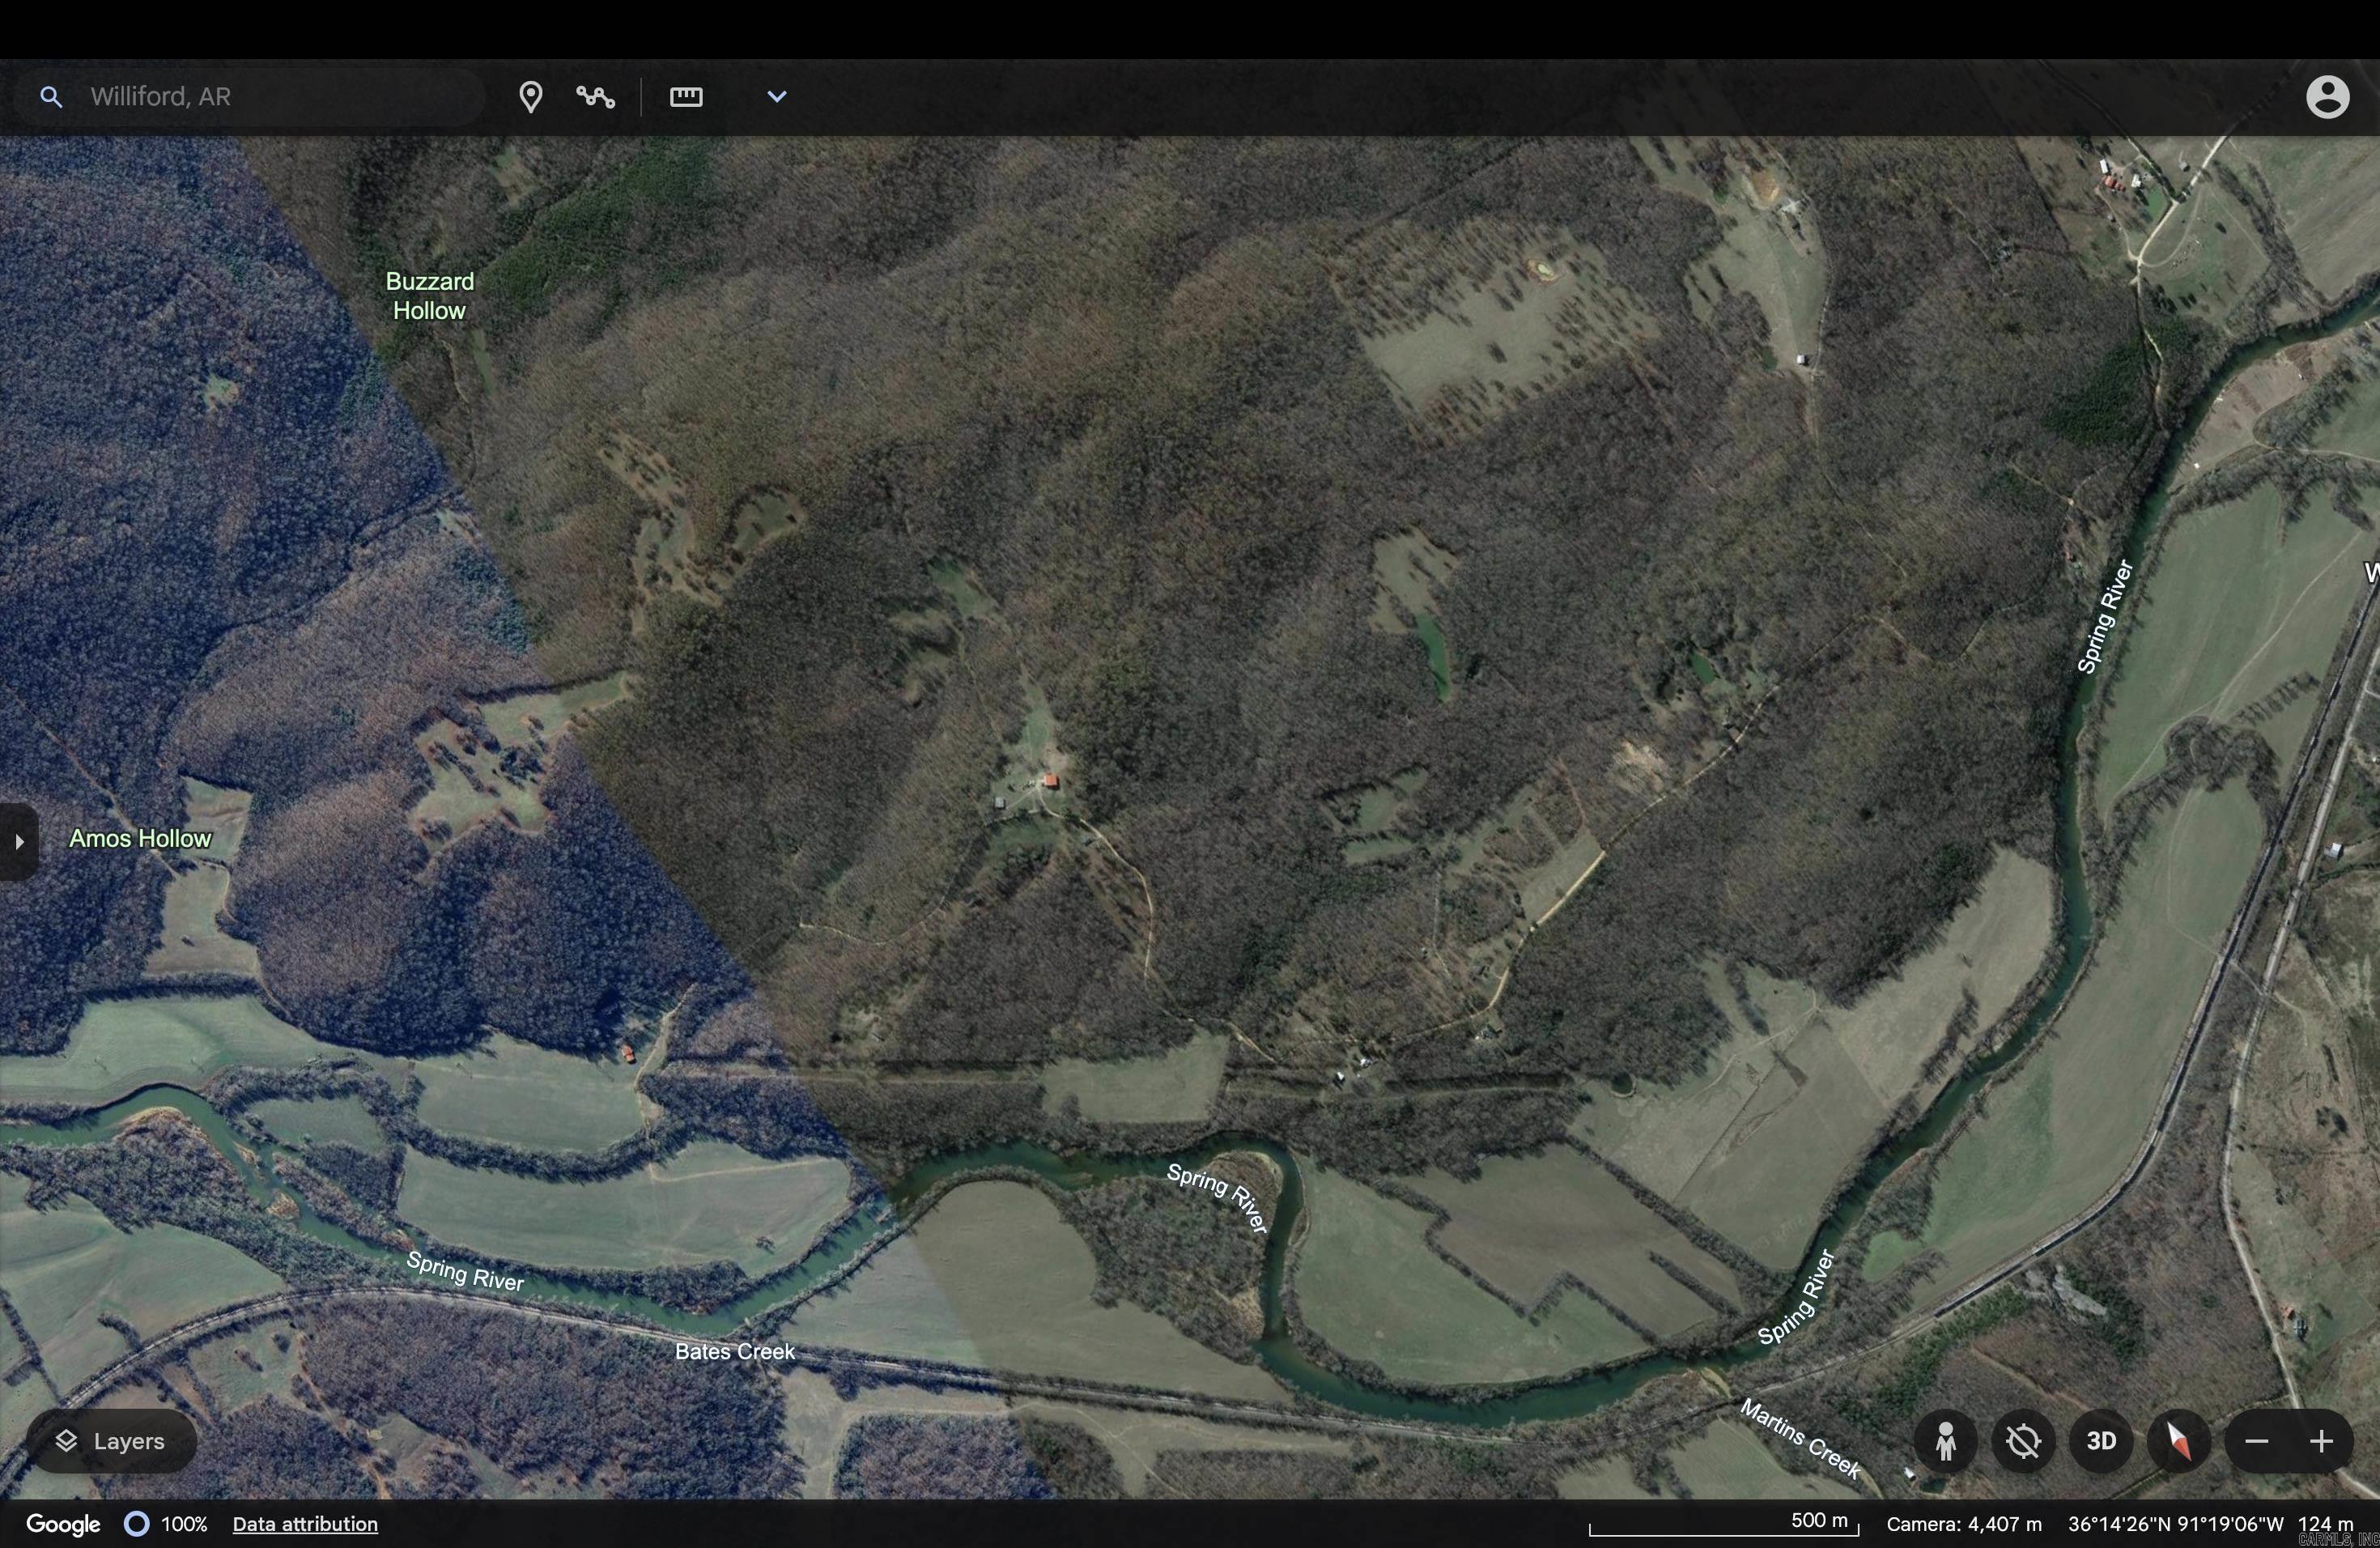Open the Layers menu
This screenshot has width=2380, height=1548.
pyautogui.click(x=110, y=1441)
